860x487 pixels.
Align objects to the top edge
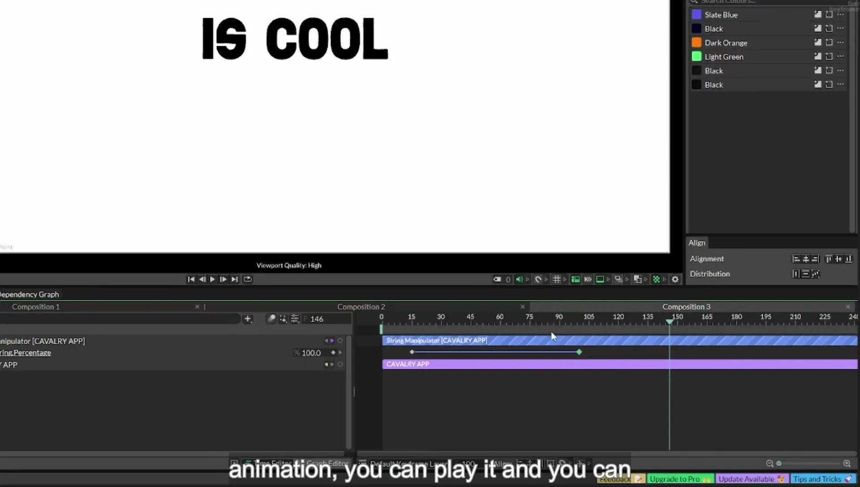tap(829, 259)
